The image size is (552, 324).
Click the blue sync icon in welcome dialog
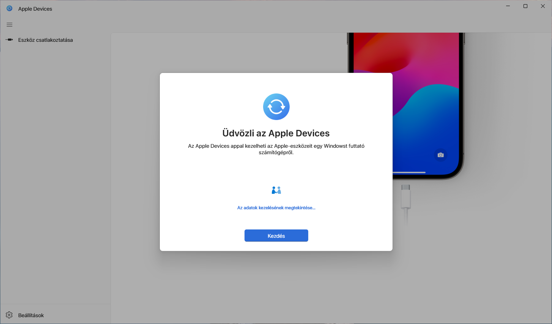(276, 107)
